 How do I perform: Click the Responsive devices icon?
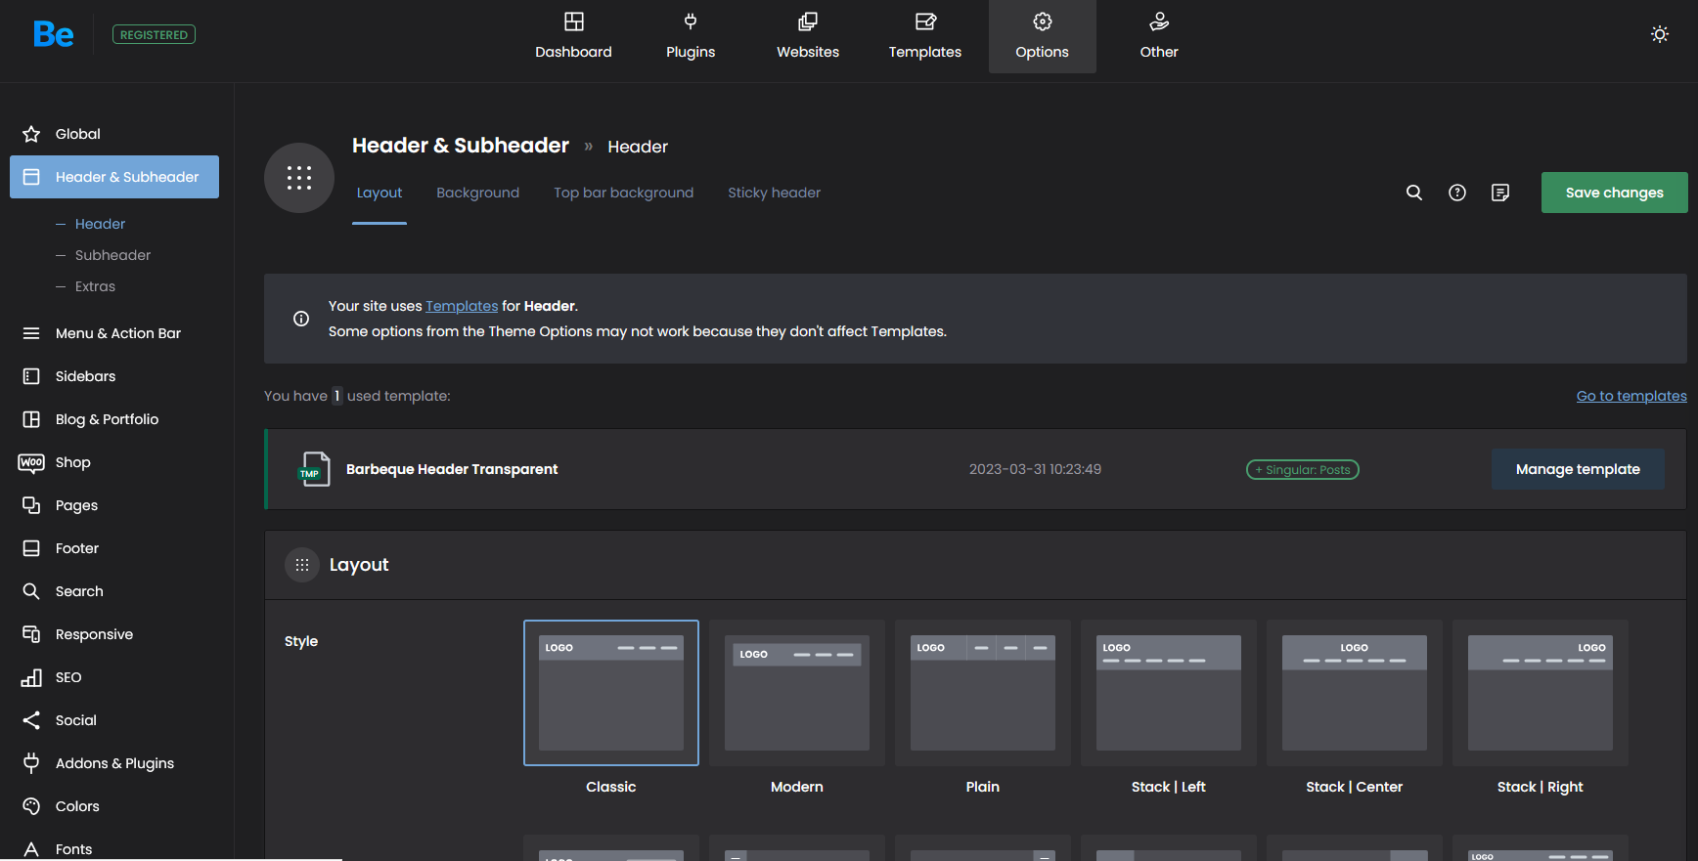(31, 634)
